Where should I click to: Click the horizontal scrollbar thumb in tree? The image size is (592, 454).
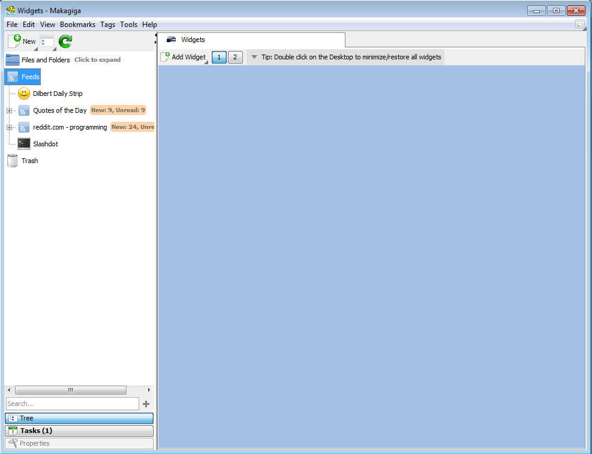(71, 390)
